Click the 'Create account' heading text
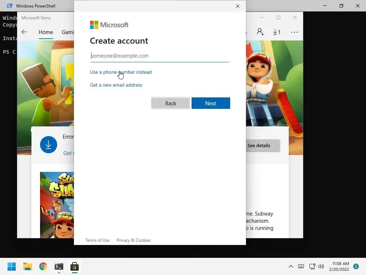Viewport: 366px width, 275px height. click(119, 41)
